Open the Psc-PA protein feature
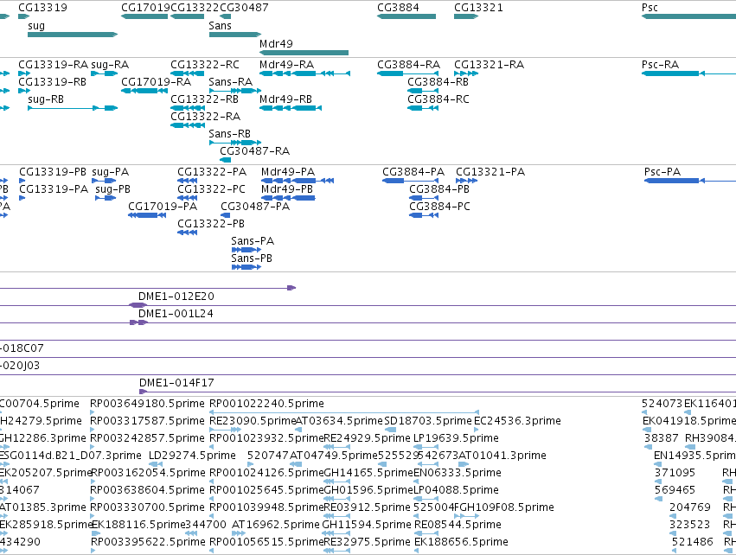Image resolution: width=736 pixels, height=555 pixels. point(662,172)
